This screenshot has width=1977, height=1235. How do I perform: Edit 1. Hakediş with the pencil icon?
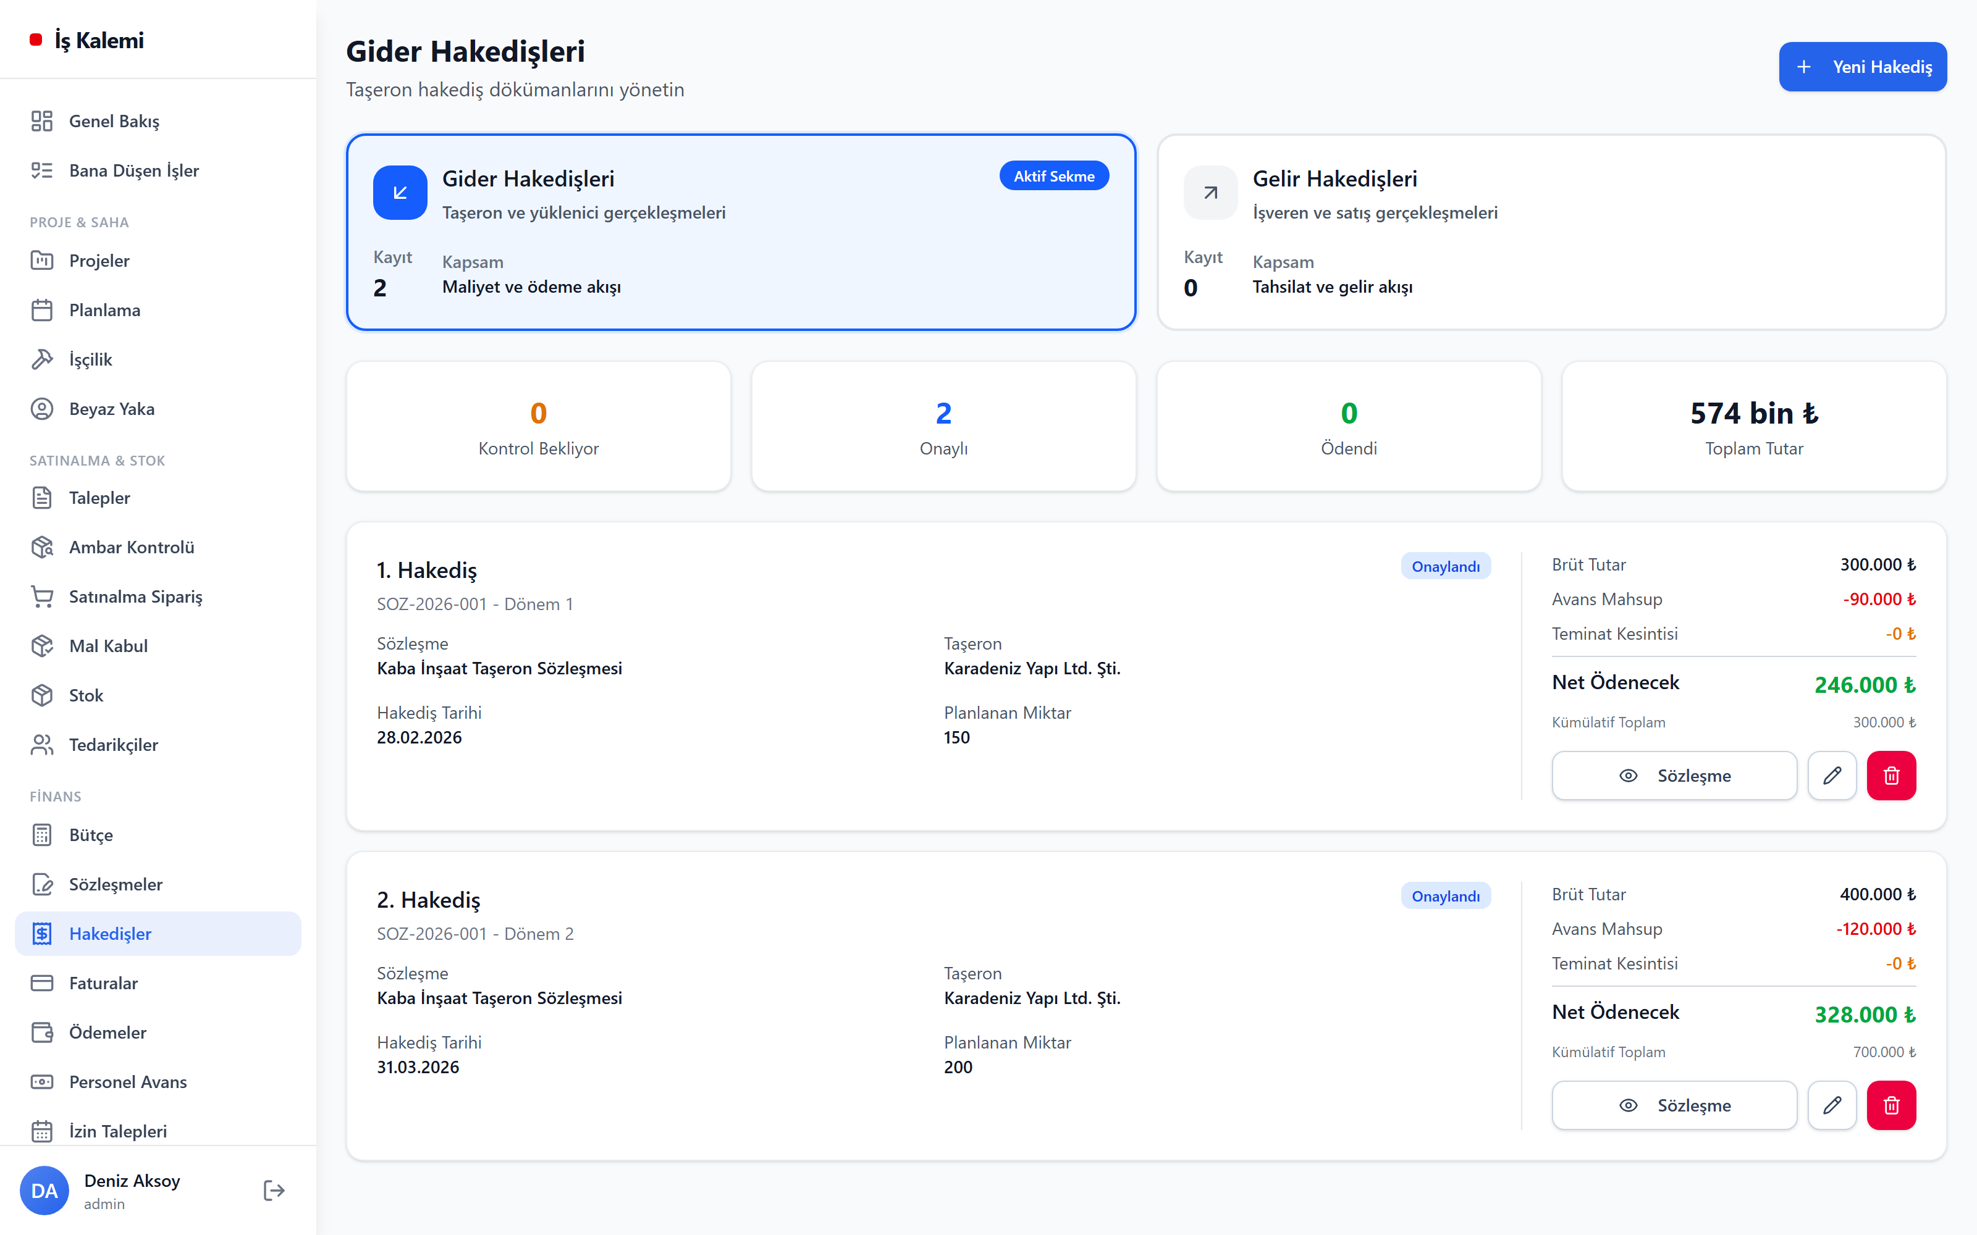tap(1832, 775)
